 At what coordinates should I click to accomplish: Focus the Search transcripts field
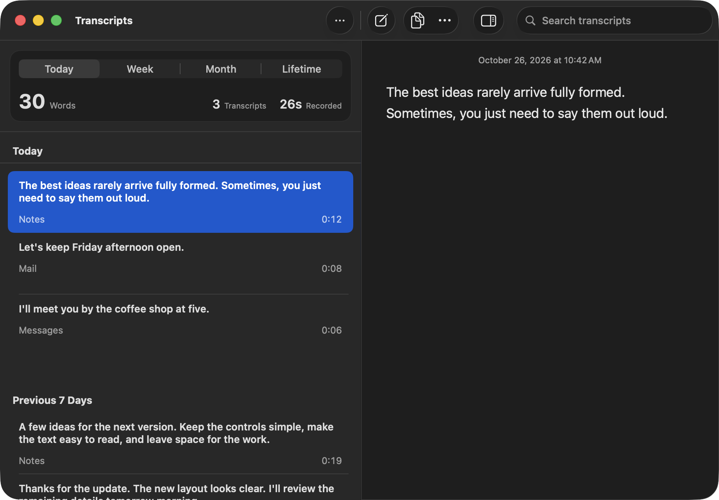click(x=615, y=20)
